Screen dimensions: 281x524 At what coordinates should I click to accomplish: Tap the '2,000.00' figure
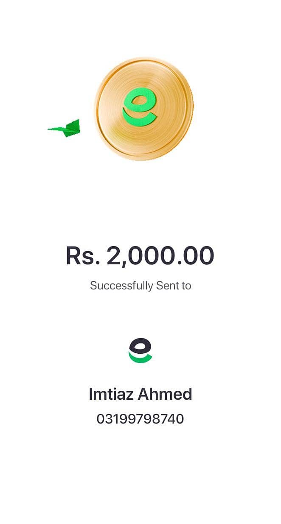pos(160,256)
